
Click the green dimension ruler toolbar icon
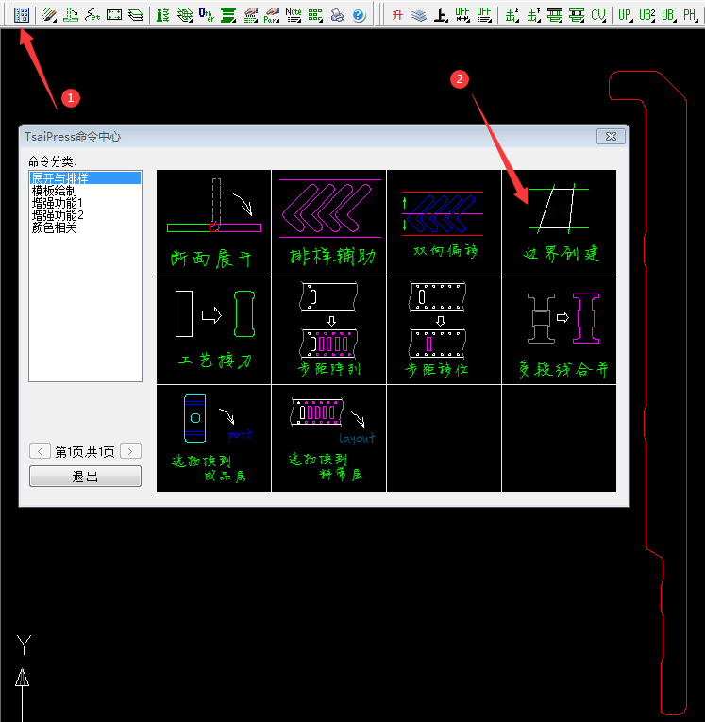[163, 15]
